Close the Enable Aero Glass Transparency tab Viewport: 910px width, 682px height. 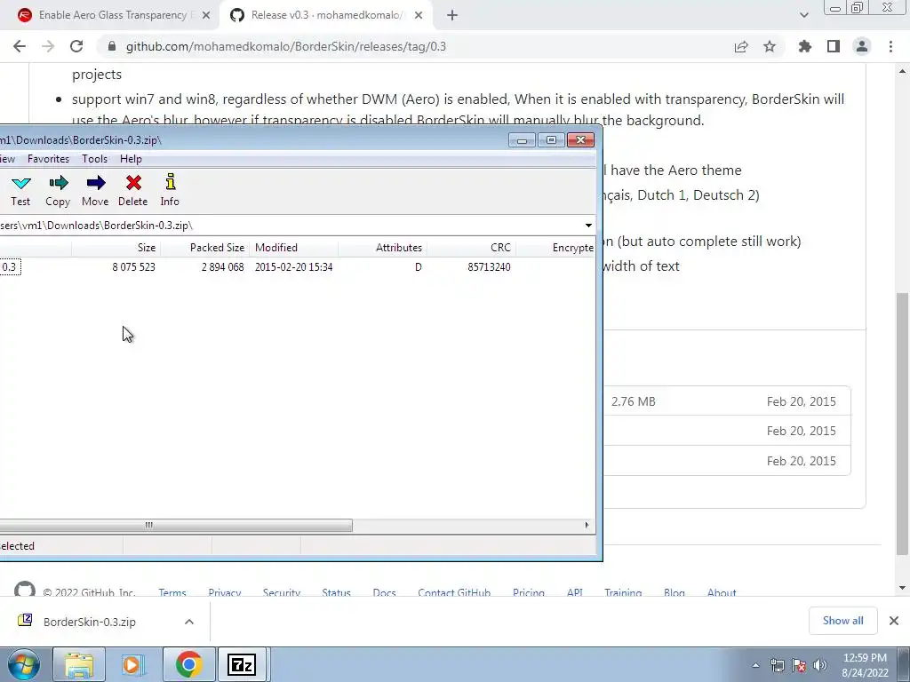(206, 16)
